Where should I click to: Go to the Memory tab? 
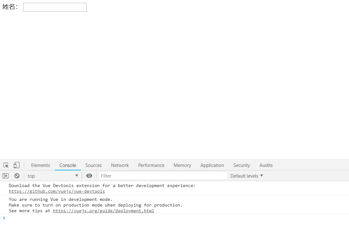[182, 165]
